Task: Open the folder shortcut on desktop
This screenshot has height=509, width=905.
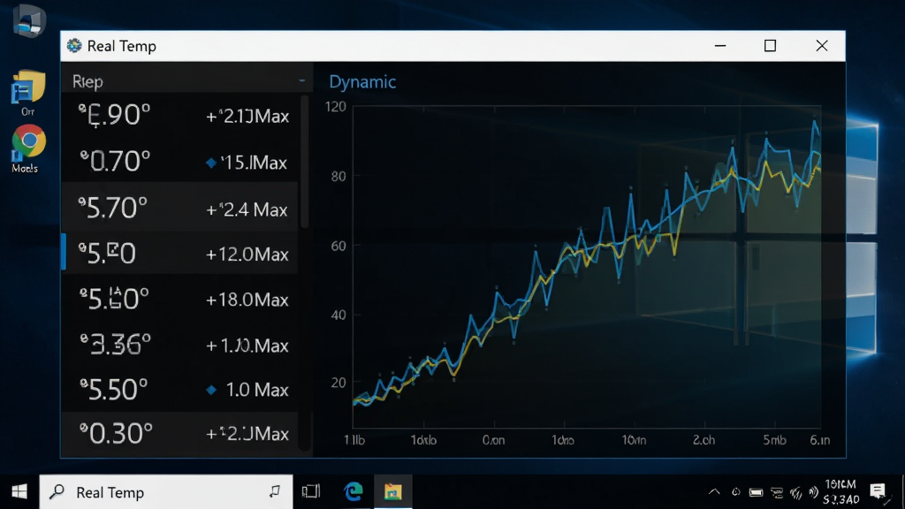Action: pos(27,87)
